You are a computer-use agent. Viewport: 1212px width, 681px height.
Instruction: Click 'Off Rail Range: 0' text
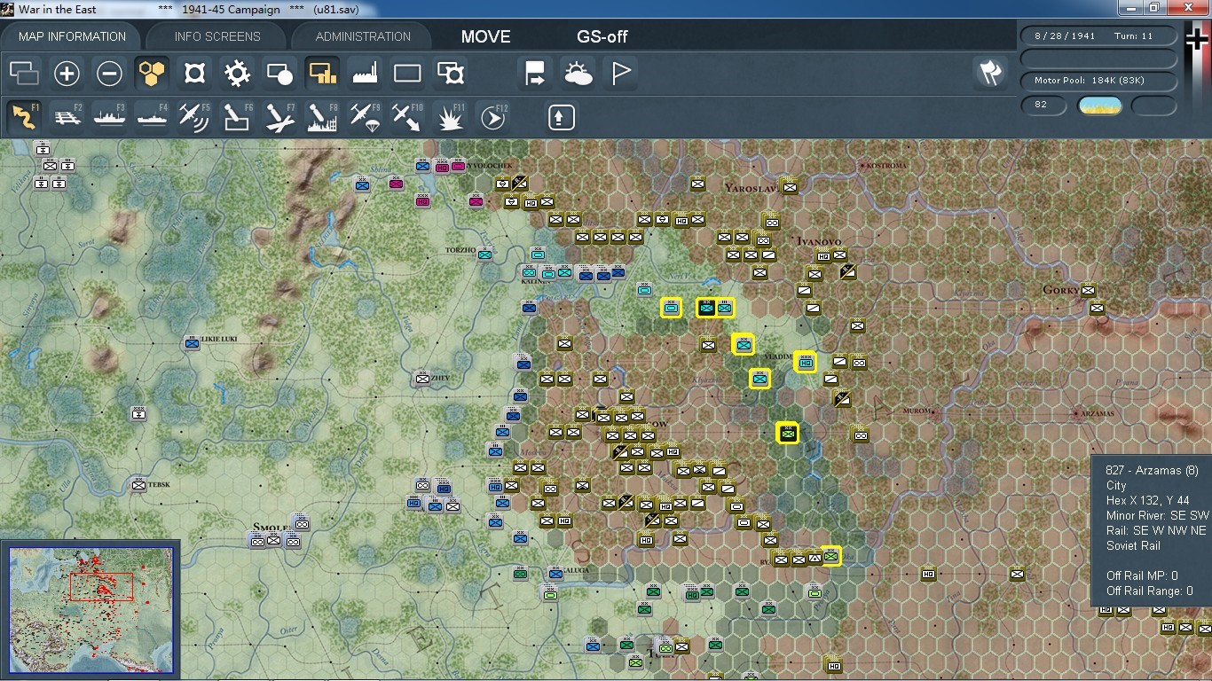click(1149, 591)
